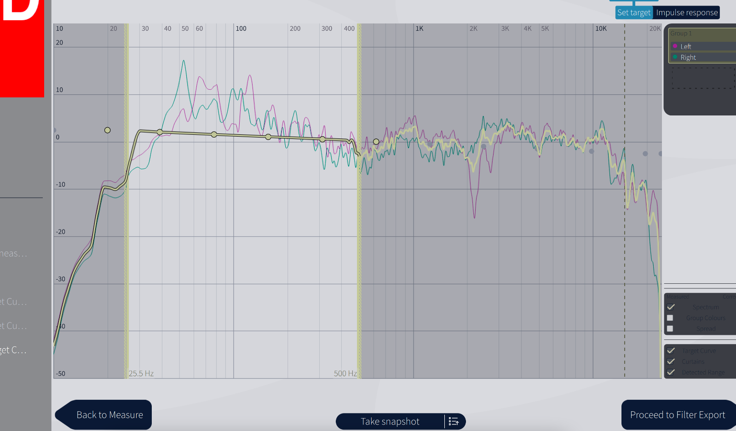This screenshot has width=736, height=431.
Task: Uncheck the Curtains option
Action: 671,362
